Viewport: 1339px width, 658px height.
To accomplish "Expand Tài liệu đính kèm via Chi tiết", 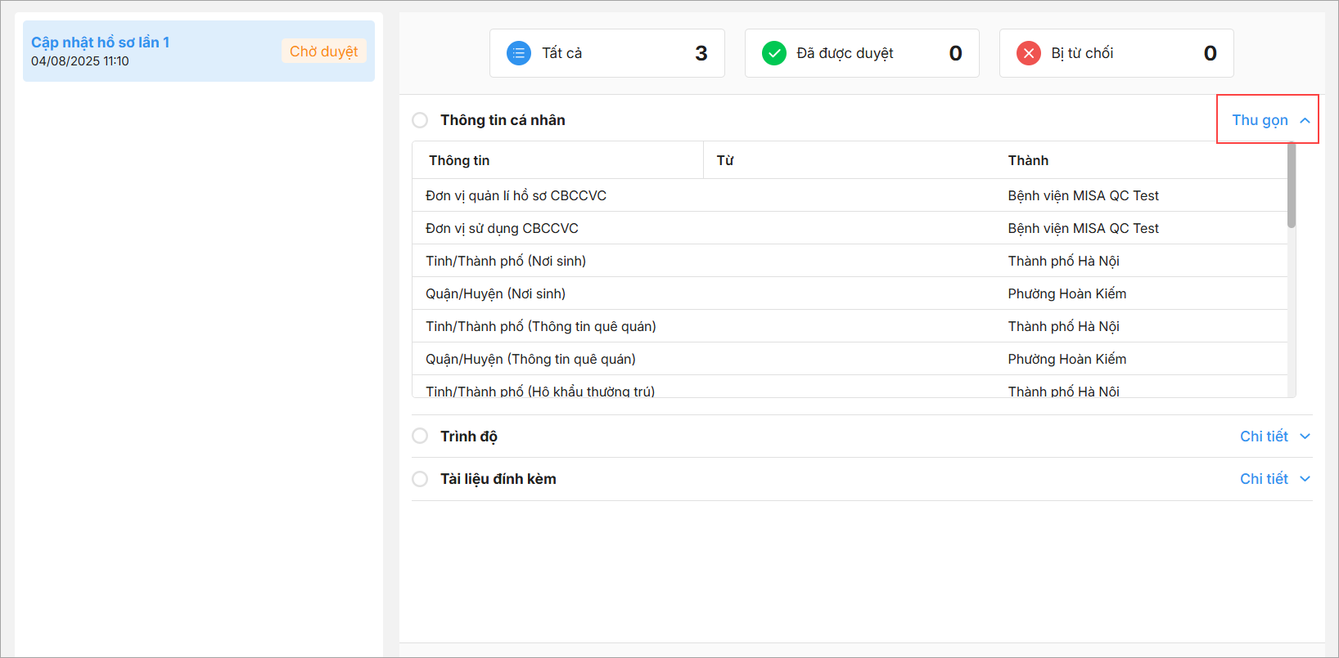I will (x=1264, y=479).
